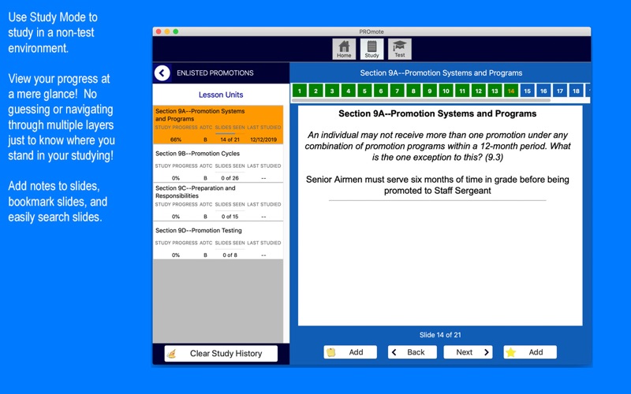The height and width of the screenshot is (394, 631).
Task: Click the slide strip horizontal scrollbar
Action: (x=421, y=100)
